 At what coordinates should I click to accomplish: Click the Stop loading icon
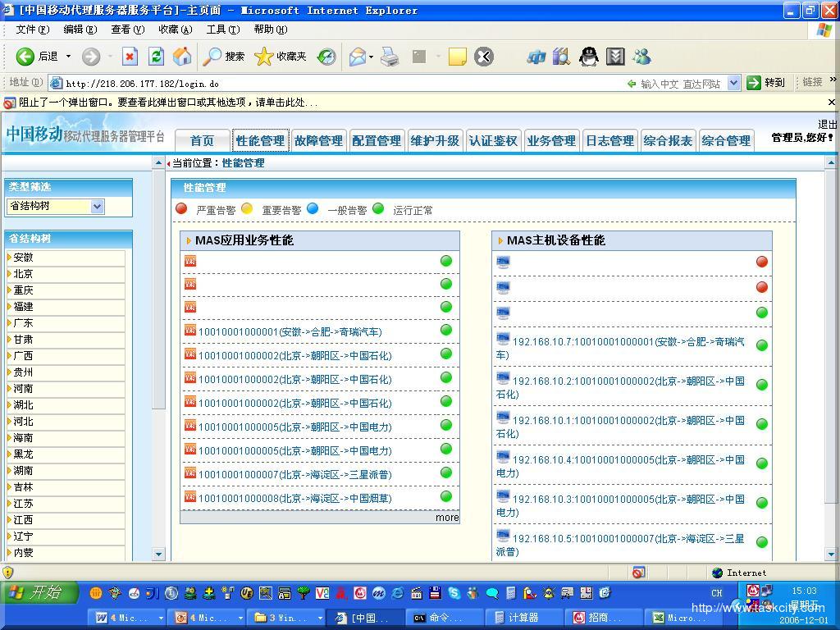tap(130, 56)
